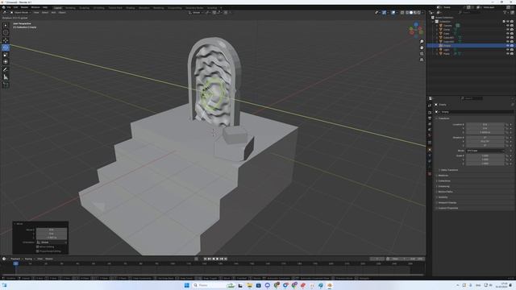The width and height of the screenshot is (516, 290).
Task: Open the View Layer properties tab icon
Action: click(430, 124)
